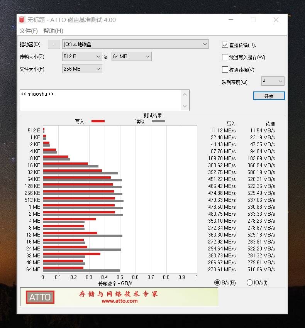Click the 写入 column header in results table
The image size is (305, 328).
(x=231, y=124)
